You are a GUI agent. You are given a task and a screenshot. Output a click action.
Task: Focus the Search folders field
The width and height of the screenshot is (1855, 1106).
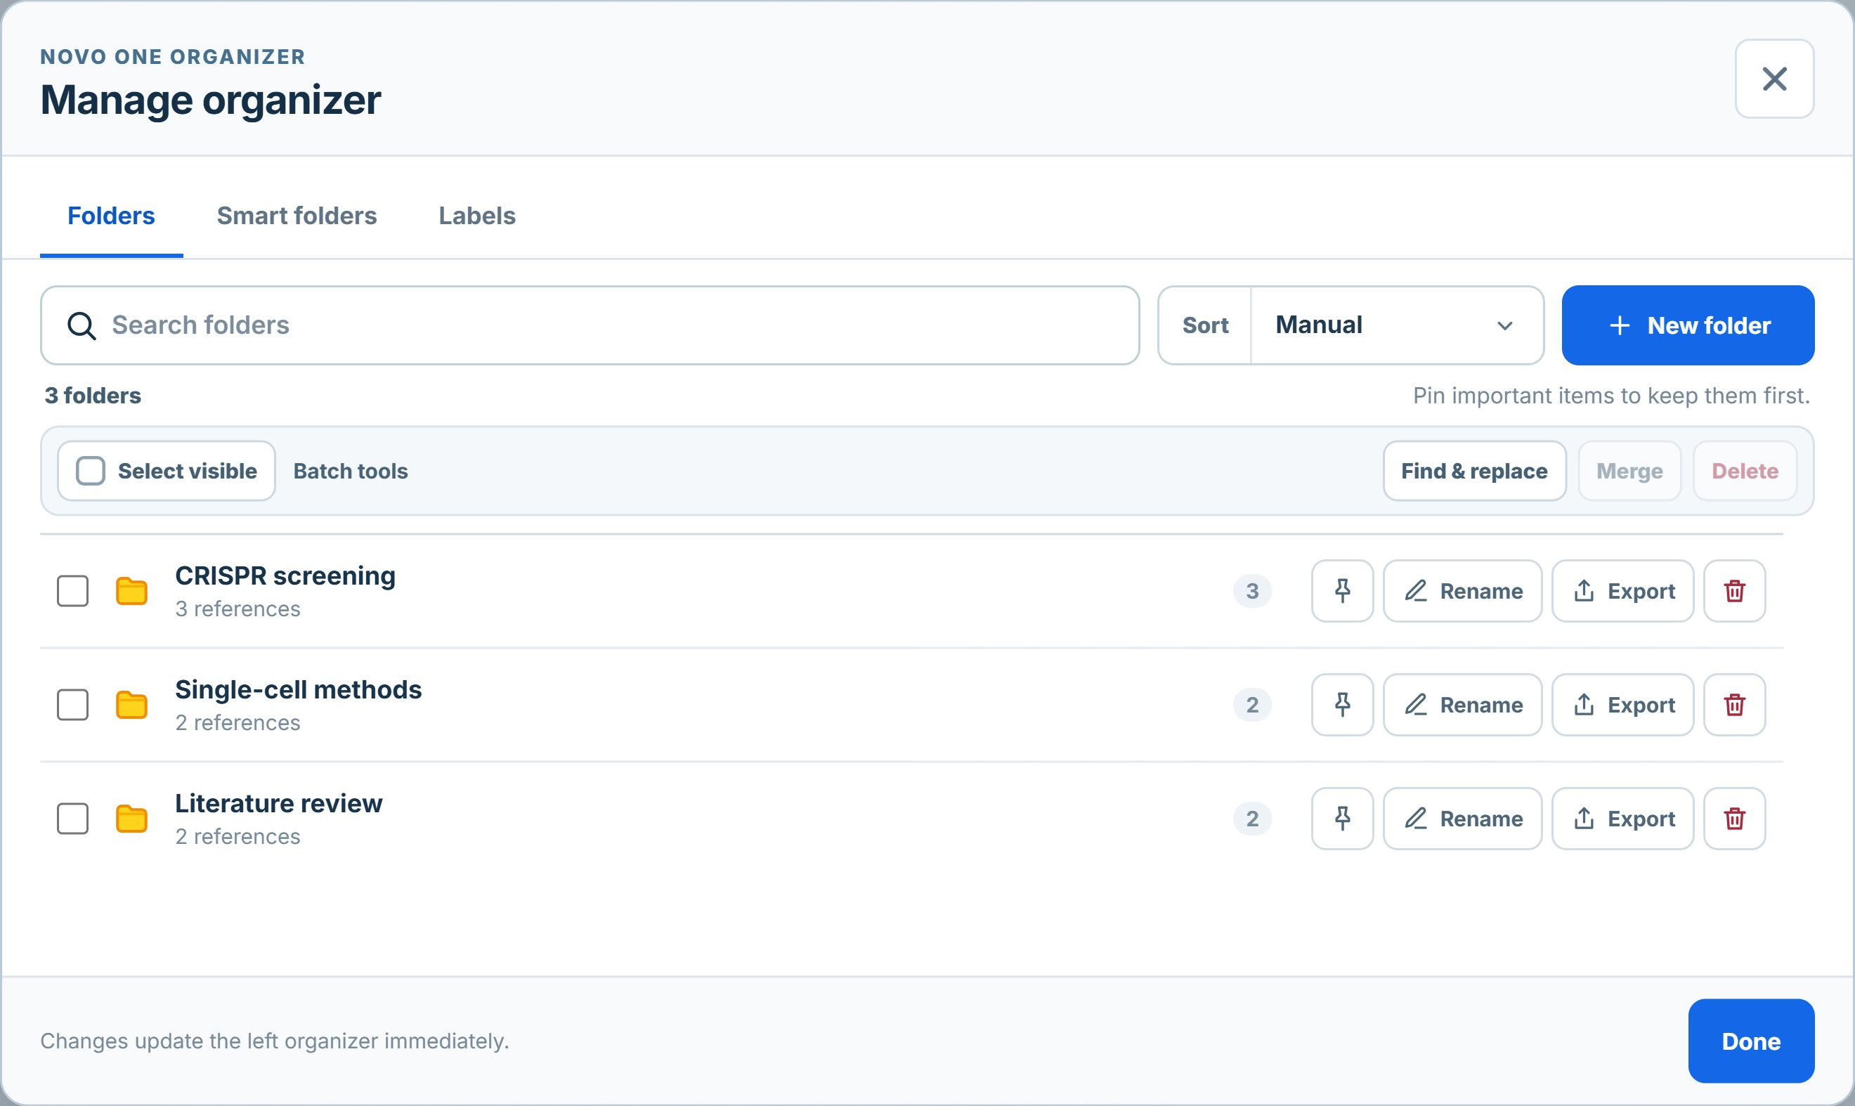590,326
